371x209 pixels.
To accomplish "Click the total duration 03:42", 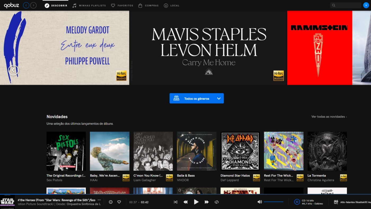I will pos(145,202).
